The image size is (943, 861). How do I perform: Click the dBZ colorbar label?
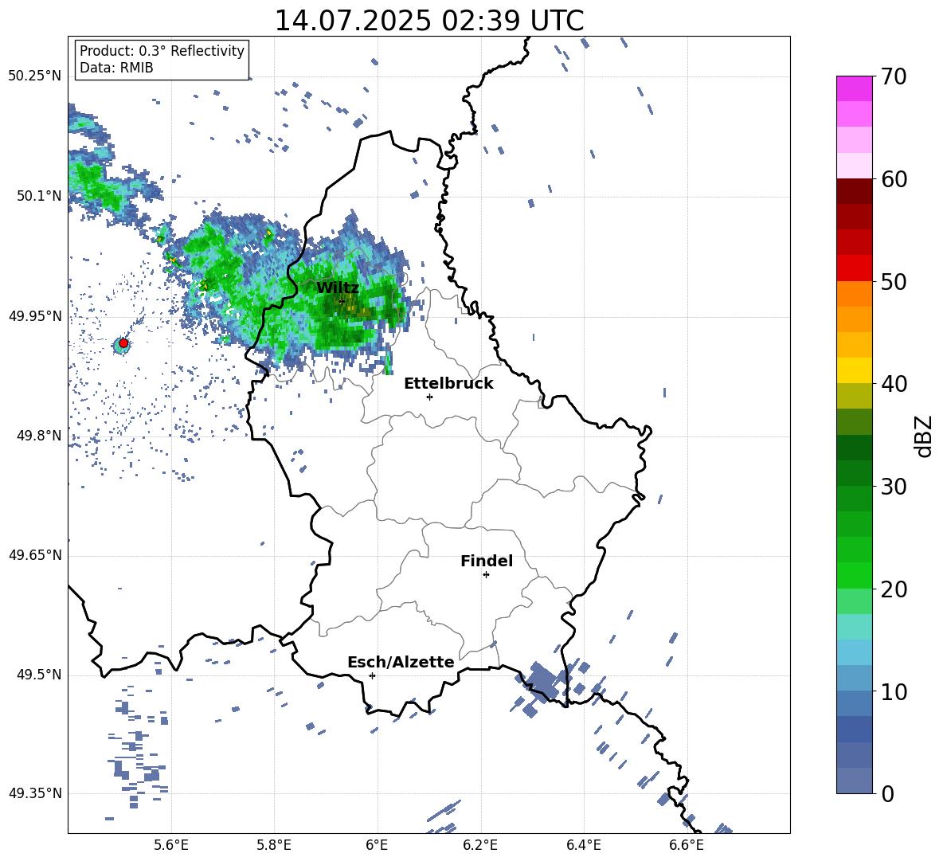pyautogui.click(x=923, y=436)
